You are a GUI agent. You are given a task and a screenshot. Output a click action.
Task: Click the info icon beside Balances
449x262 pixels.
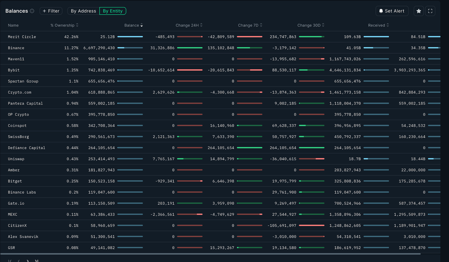pos(32,11)
